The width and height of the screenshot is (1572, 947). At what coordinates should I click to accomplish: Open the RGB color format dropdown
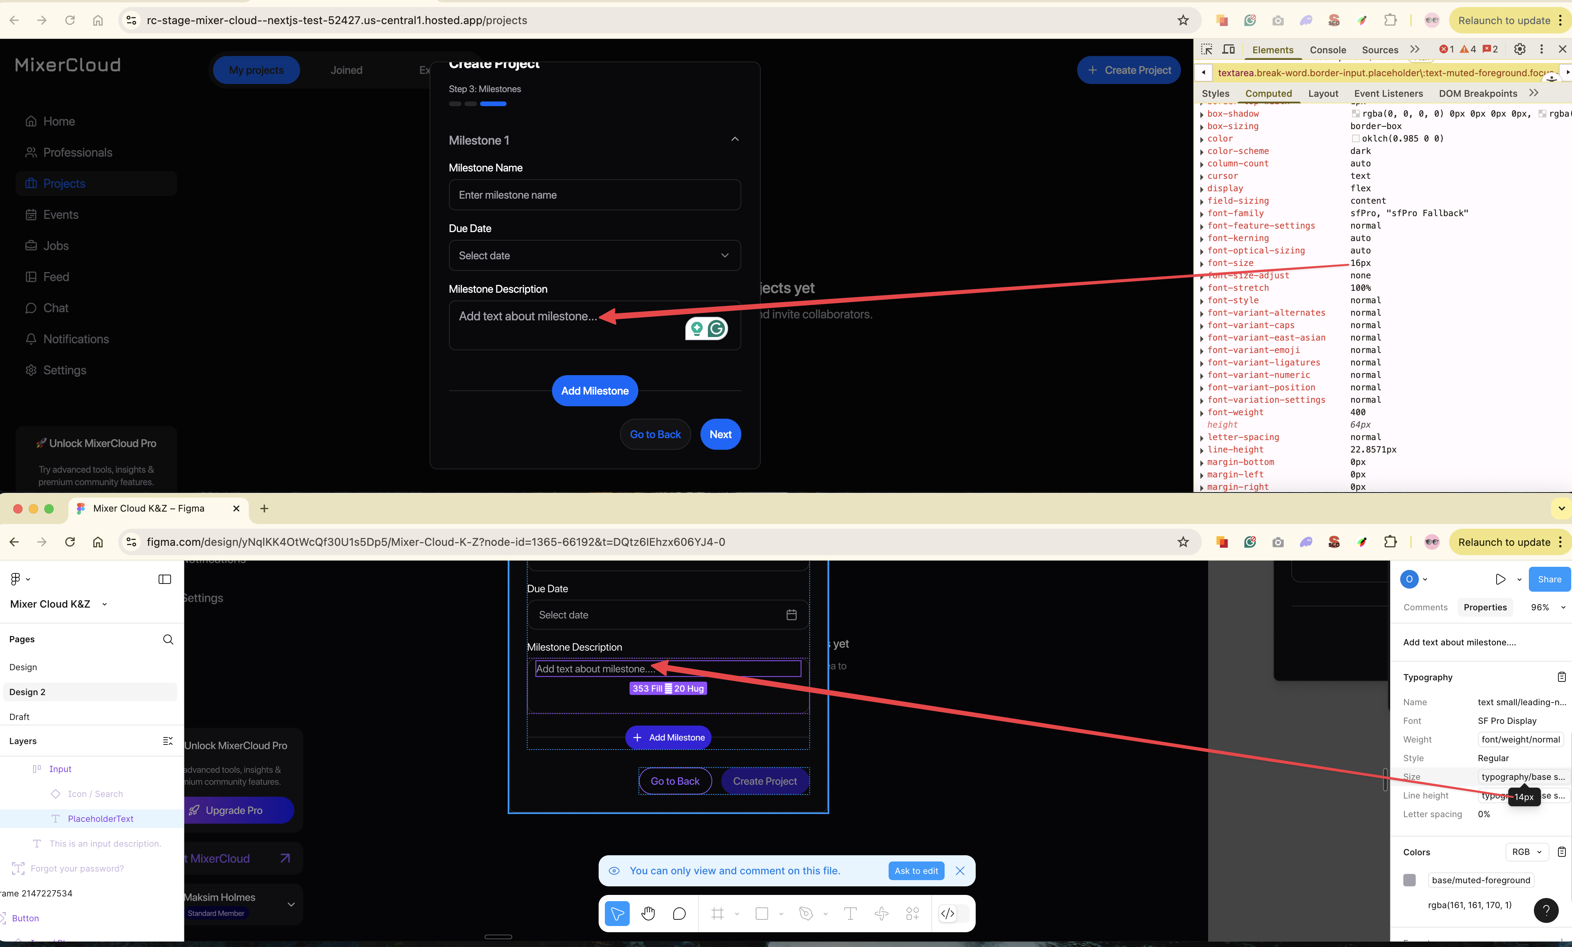tap(1527, 851)
